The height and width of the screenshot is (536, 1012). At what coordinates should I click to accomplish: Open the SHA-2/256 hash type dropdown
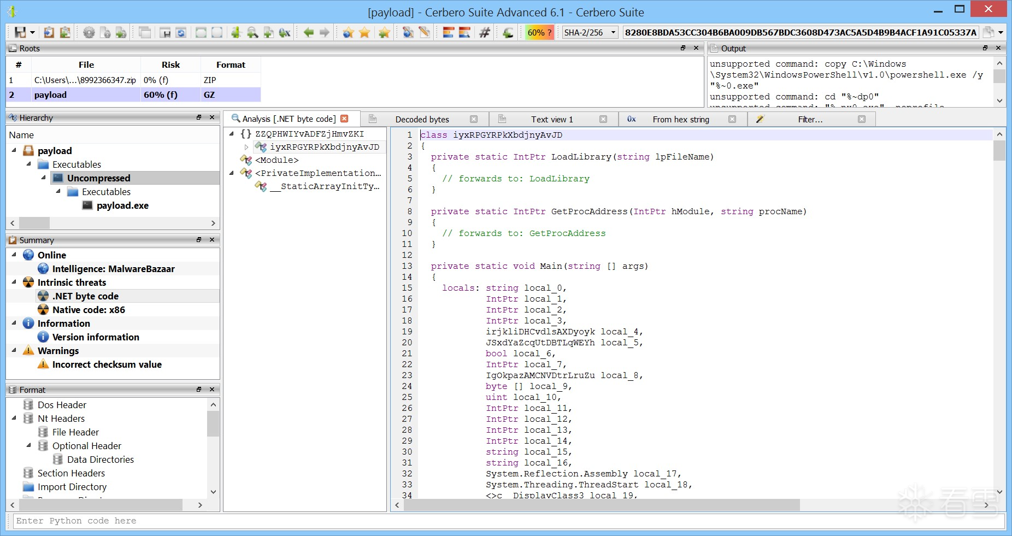click(x=613, y=33)
